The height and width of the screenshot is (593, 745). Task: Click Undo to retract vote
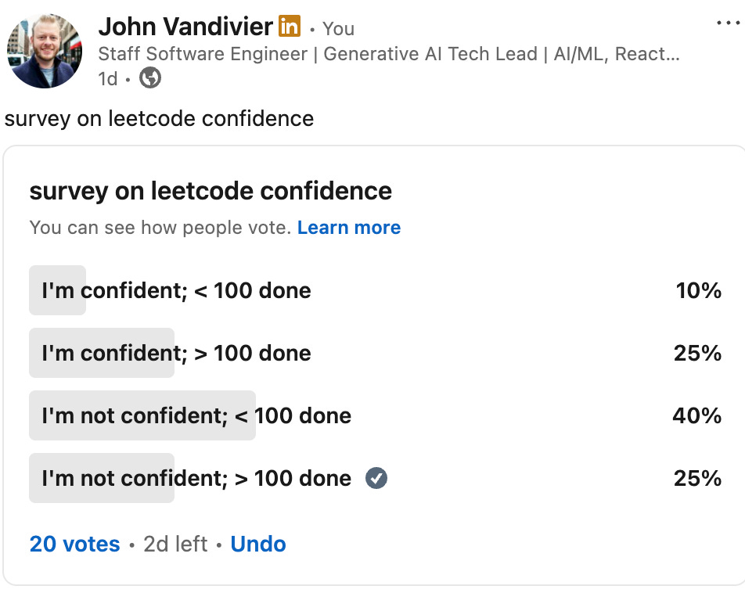258,544
